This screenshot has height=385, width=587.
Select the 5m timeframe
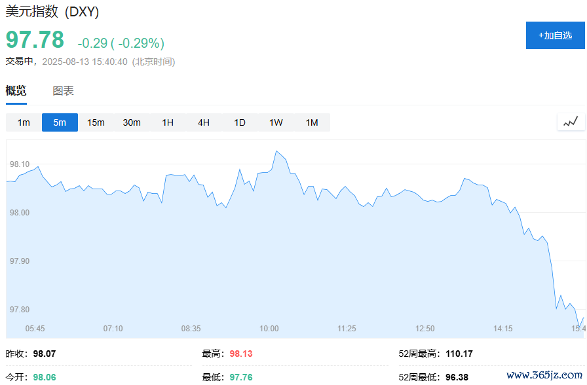[x=60, y=122]
